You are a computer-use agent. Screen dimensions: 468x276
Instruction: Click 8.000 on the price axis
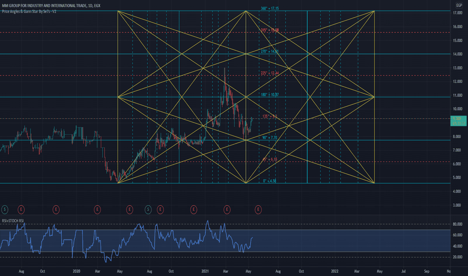(x=457, y=136)
